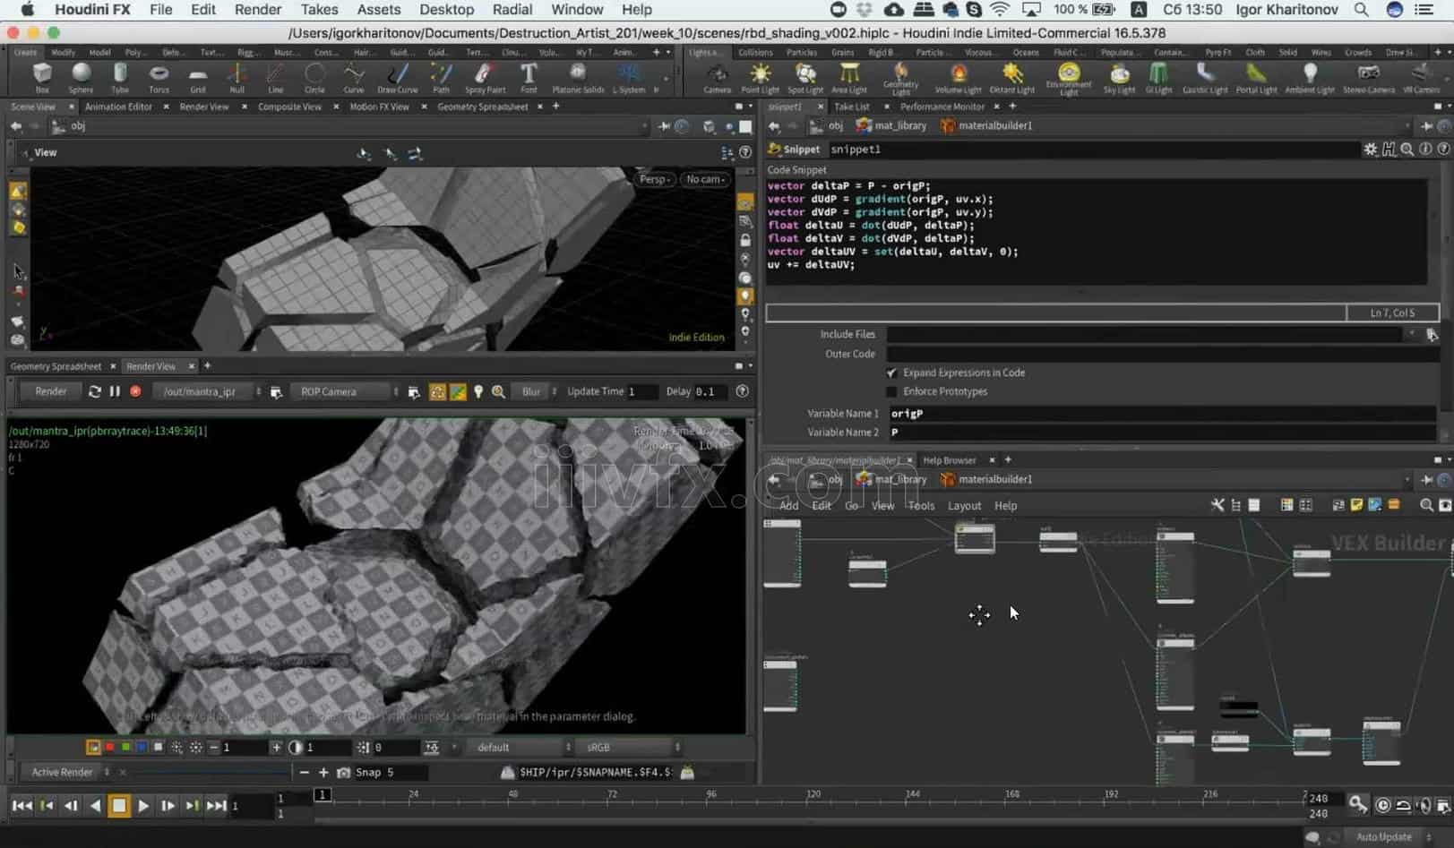Stop render with red record icon

click(135, 391)
